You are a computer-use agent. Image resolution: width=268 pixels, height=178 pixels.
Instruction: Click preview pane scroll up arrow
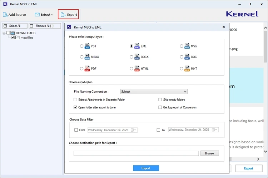(265, 28)
